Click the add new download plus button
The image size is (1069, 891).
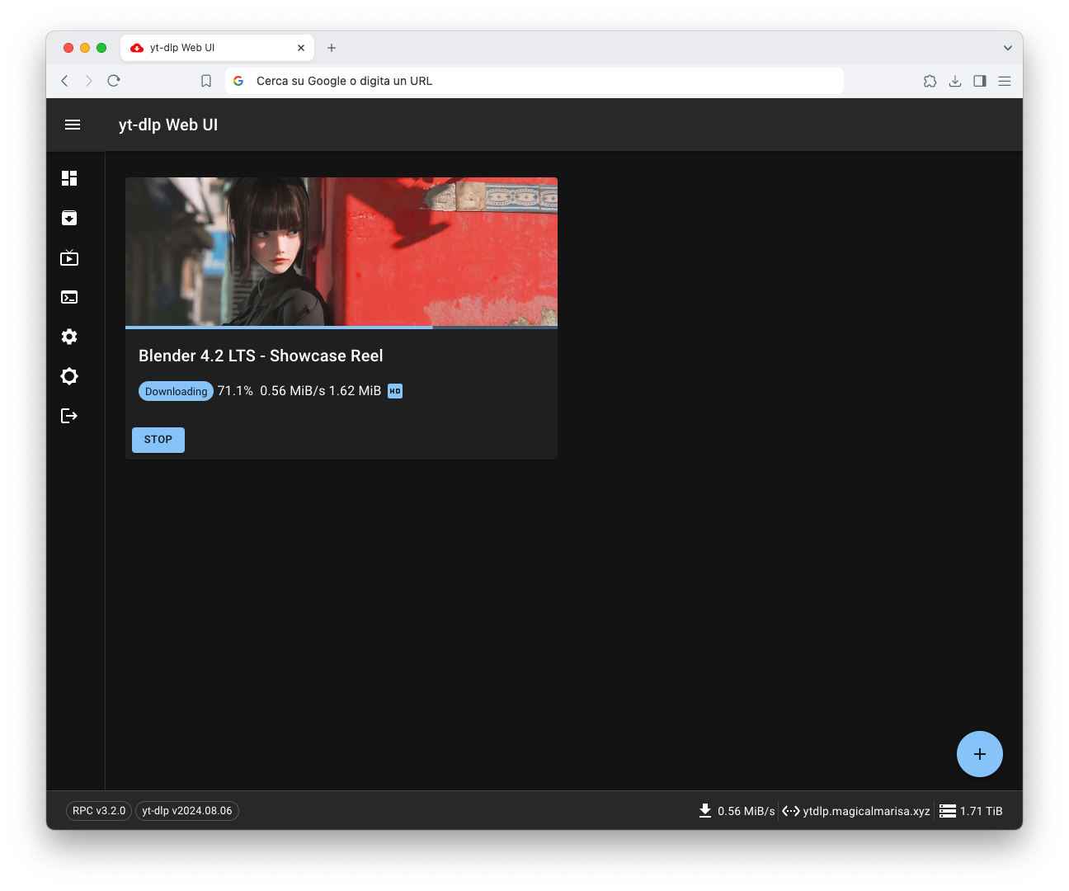pos(979,754)
